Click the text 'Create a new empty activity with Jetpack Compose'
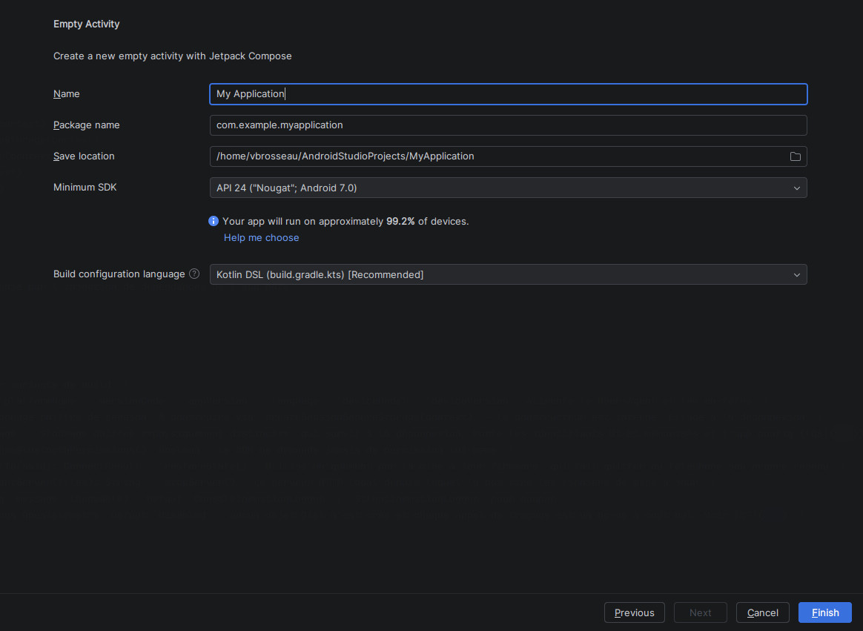This screenshot has height=631, width=863. click(172, 56)
